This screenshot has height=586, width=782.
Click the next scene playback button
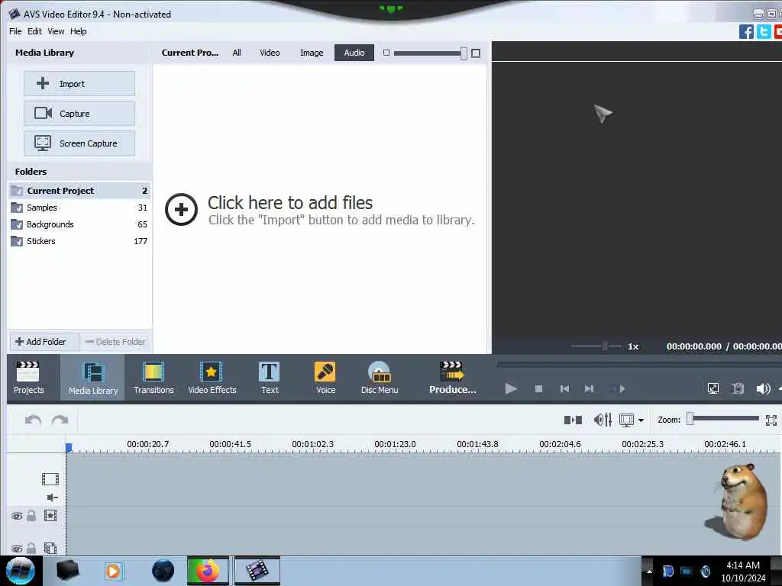(x=618, y=388)
